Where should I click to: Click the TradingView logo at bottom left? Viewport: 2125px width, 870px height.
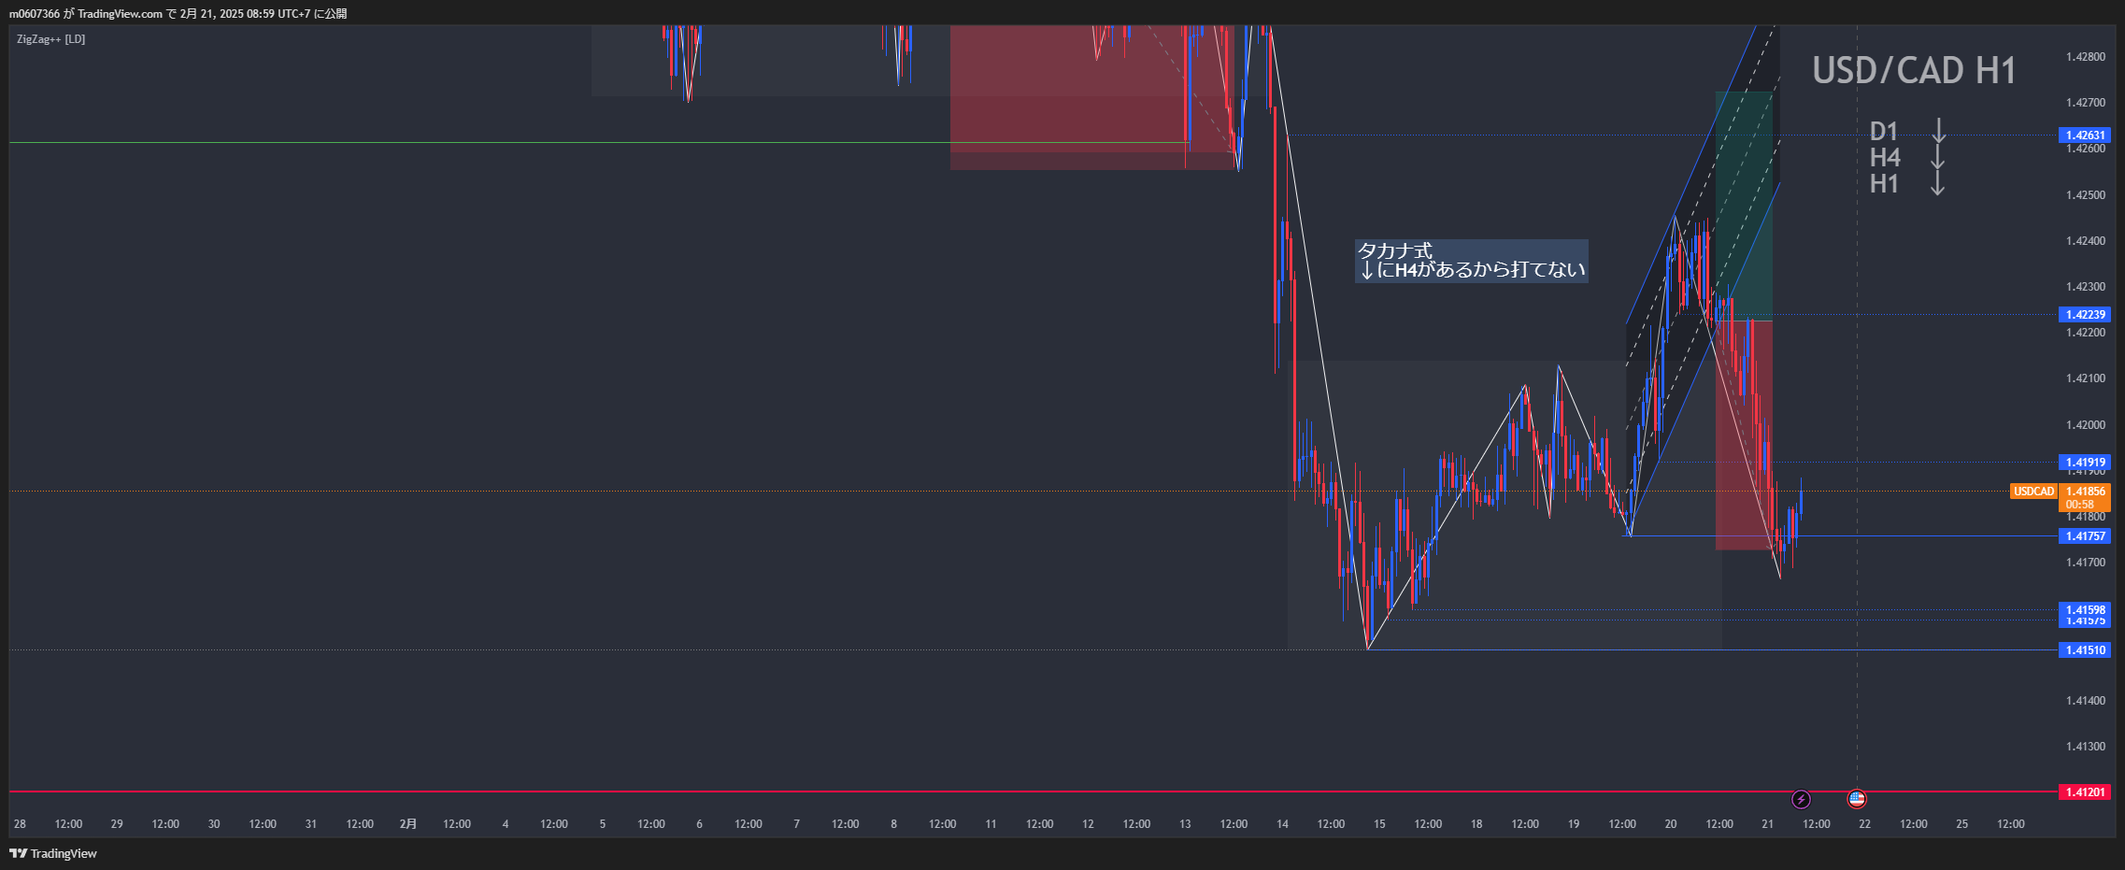pyautogui.click(x=53, y=853)
